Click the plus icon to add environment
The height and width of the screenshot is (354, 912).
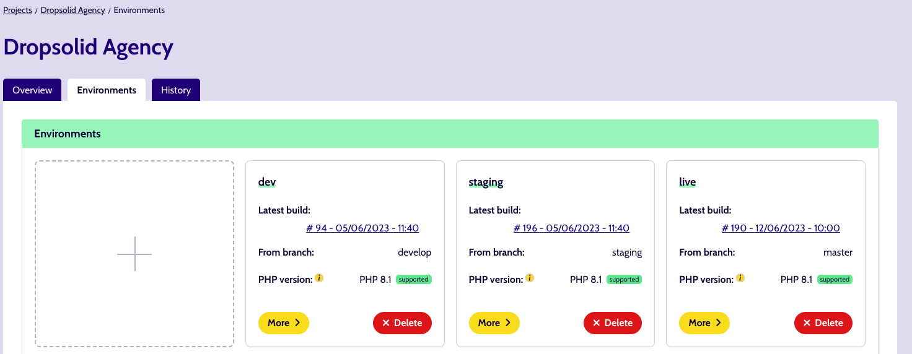point(134,254)
